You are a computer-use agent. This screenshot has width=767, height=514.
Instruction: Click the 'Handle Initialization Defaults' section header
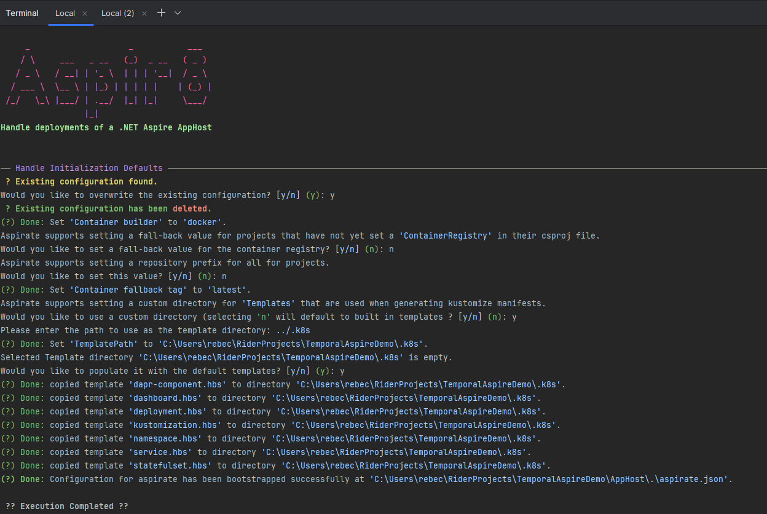tap(89, 168)
